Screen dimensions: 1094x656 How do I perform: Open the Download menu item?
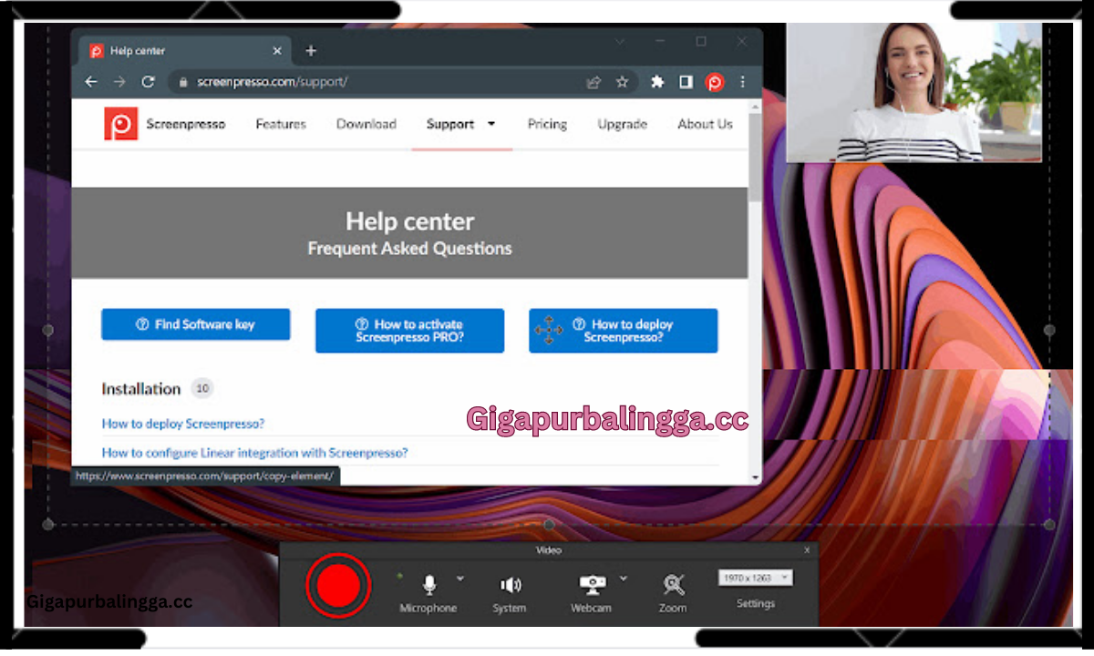pos(366,124)
